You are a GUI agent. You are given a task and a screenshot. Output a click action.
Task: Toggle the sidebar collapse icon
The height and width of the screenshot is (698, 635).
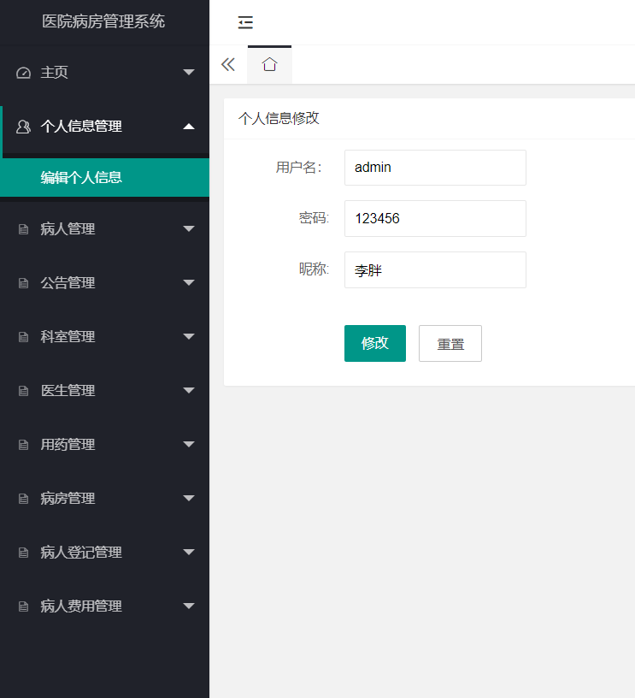pos(245,22)
